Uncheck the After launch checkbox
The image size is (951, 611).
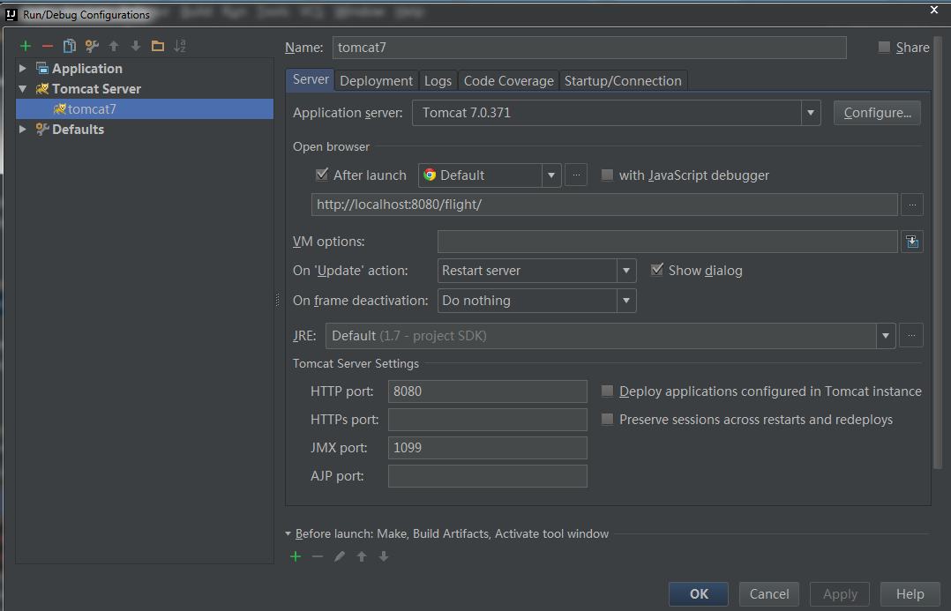click(322, 175)
